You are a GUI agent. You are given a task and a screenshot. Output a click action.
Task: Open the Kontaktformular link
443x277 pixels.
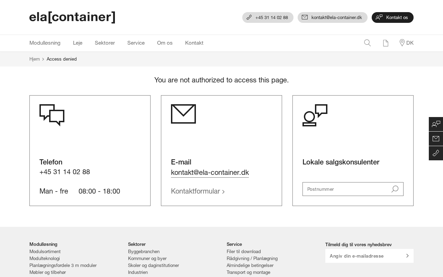pos(198,191)
